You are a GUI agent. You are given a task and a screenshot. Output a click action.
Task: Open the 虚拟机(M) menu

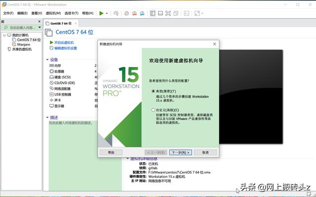point(53,13)
